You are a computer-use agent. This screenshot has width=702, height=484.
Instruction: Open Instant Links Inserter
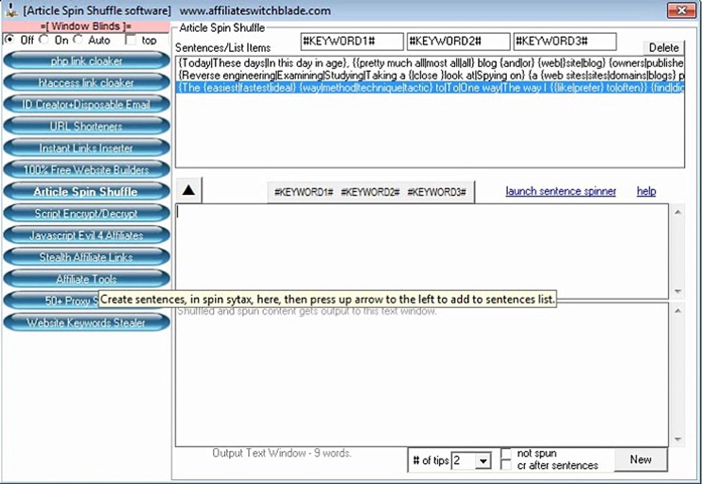86,148
